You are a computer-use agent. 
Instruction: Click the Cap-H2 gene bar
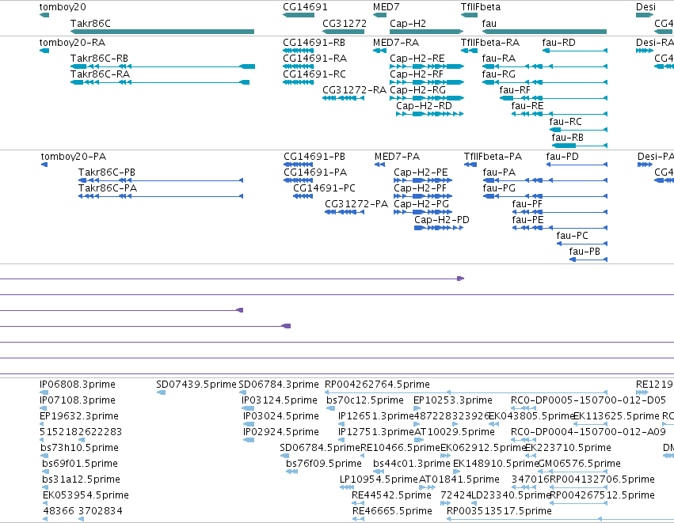coord(426,32)
